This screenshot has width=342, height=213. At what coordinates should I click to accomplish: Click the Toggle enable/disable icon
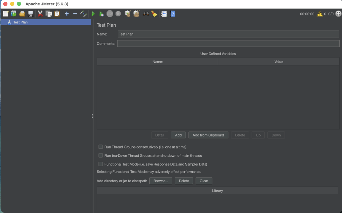[x=83, y=14]
